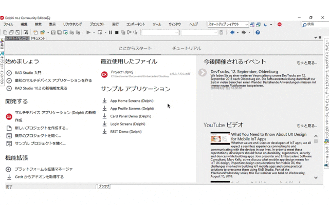The image size is (329, 205).
Task: Click the Forward navigation arrow
Action: tap(244, 32)
